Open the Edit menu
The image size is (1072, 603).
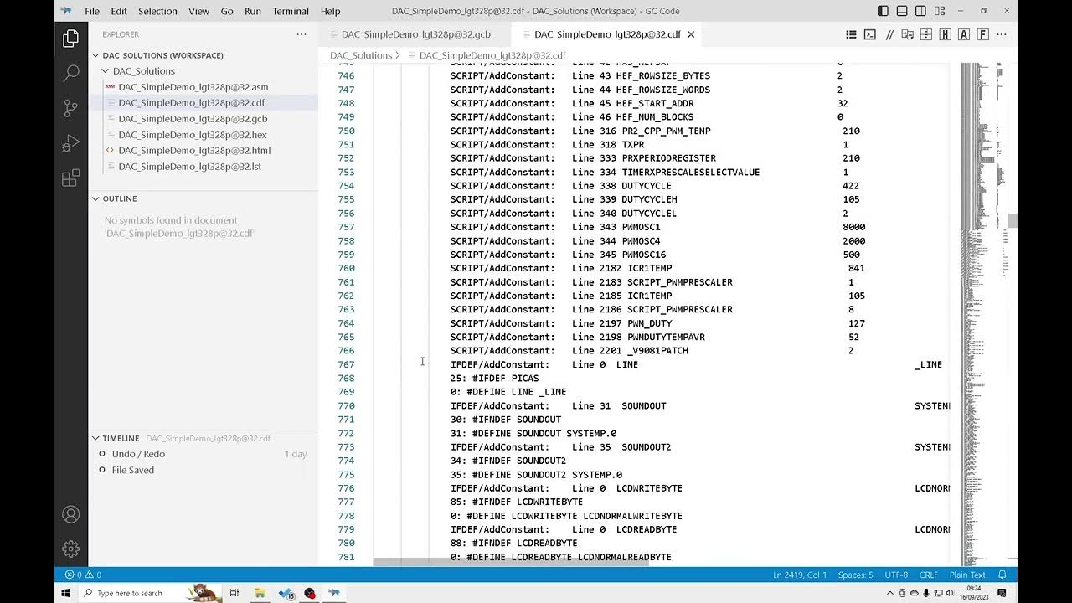(x=119, y=11)
